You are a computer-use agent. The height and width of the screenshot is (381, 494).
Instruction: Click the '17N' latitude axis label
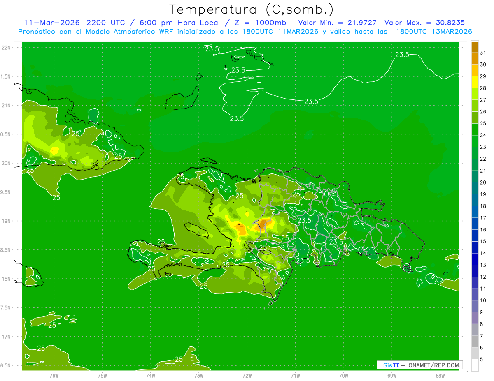point(6,337)
